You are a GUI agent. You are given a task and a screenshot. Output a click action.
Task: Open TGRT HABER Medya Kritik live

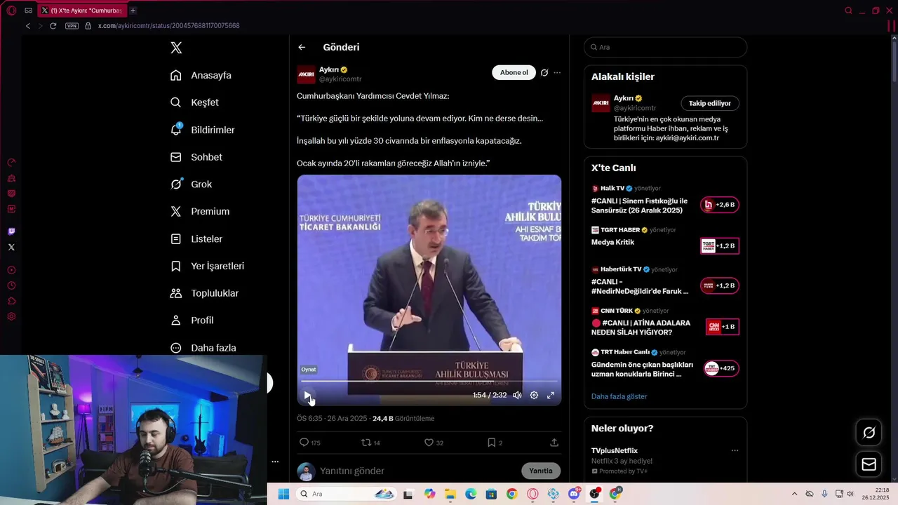(665, 241)
